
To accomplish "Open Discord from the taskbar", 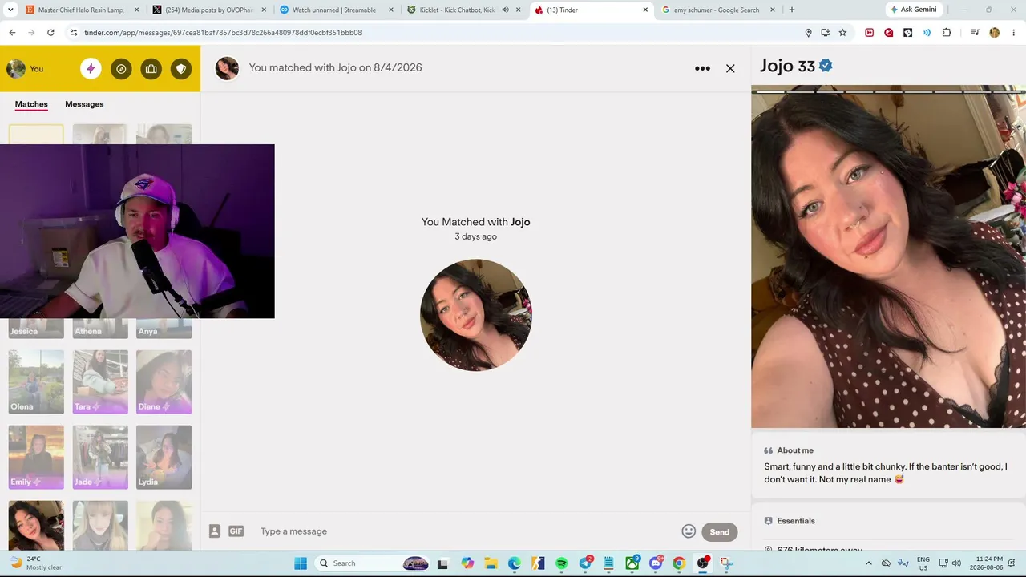I will click(656, 563).
